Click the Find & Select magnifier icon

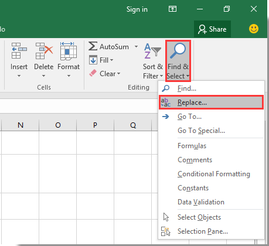point(178,51)
